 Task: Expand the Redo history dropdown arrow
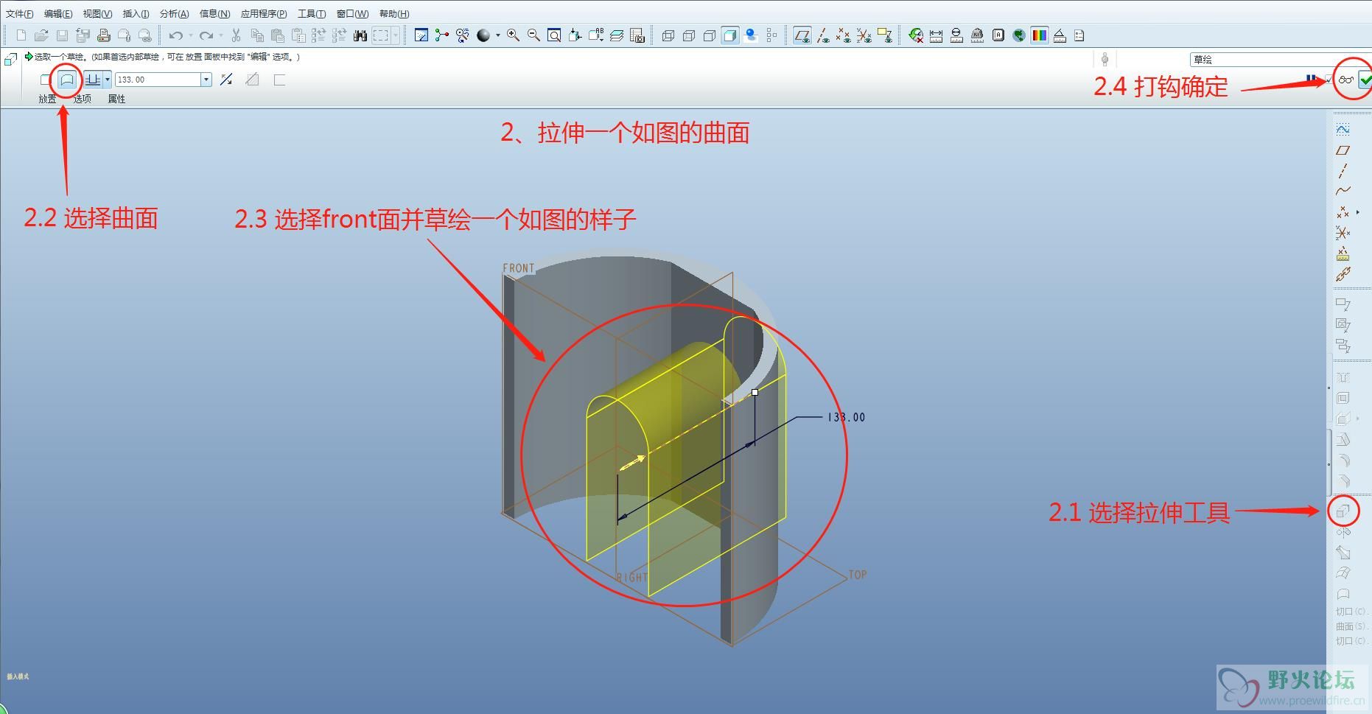[x=220, y=35]
